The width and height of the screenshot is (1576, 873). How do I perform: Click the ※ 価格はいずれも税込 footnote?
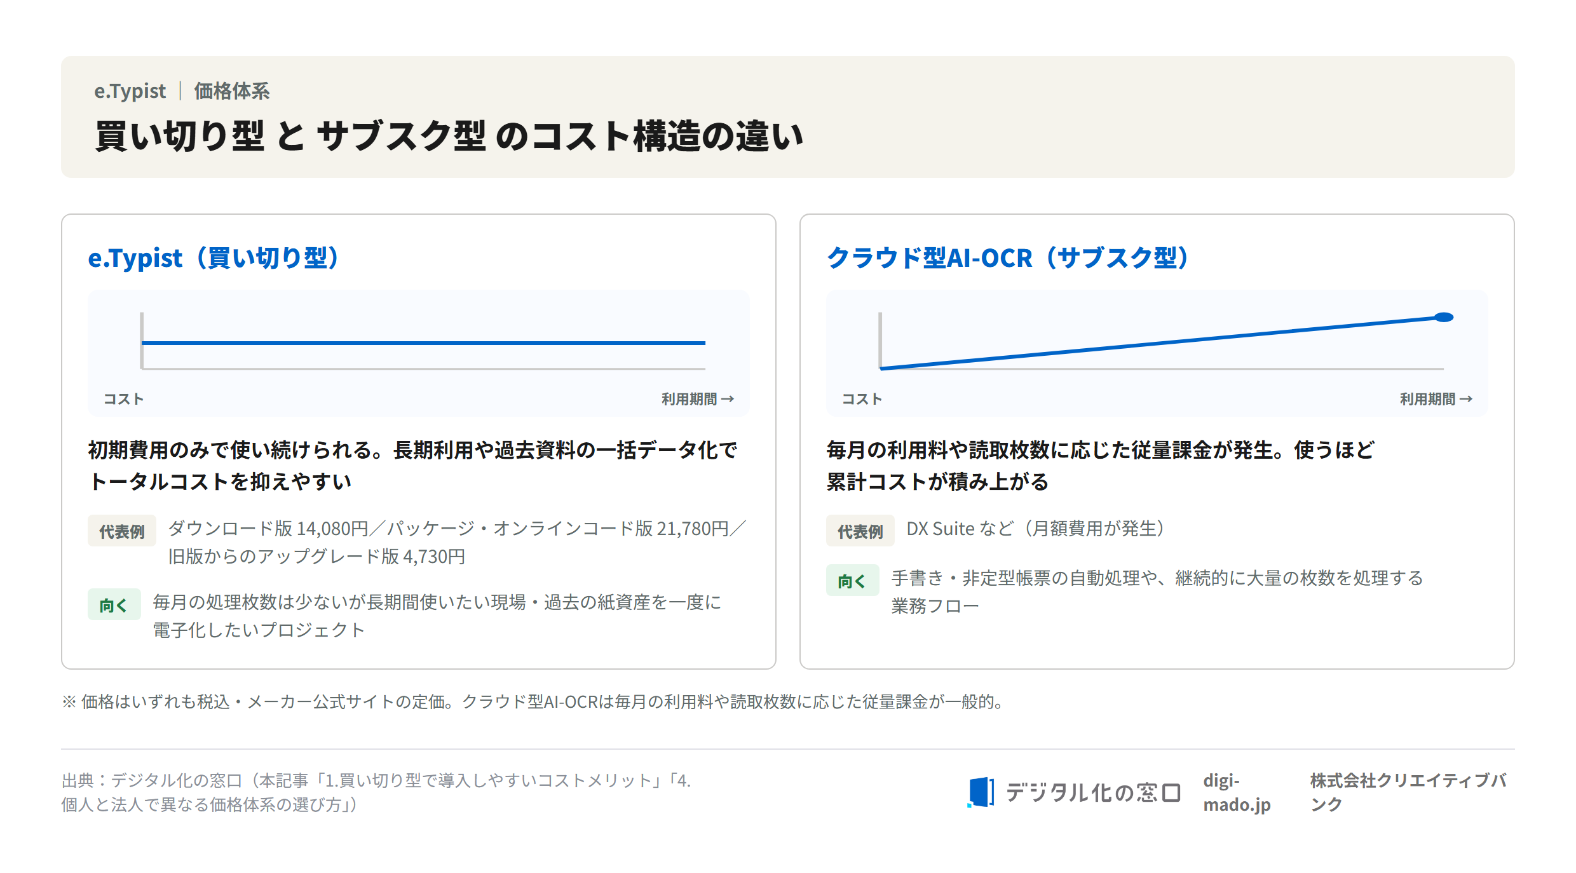click(x=534, y=701)
